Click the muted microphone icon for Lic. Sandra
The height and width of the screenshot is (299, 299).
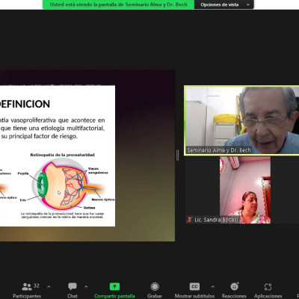point(190,220)
